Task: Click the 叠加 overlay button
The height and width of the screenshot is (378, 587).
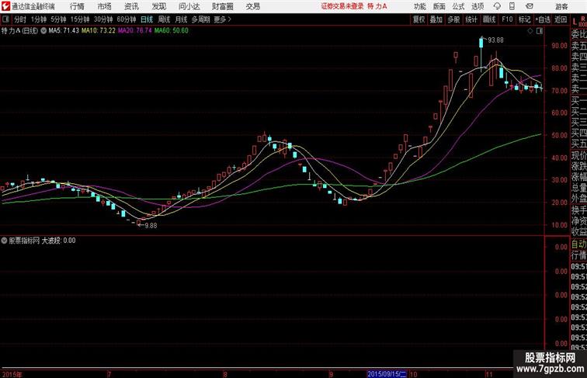Action: pos(436,19)
